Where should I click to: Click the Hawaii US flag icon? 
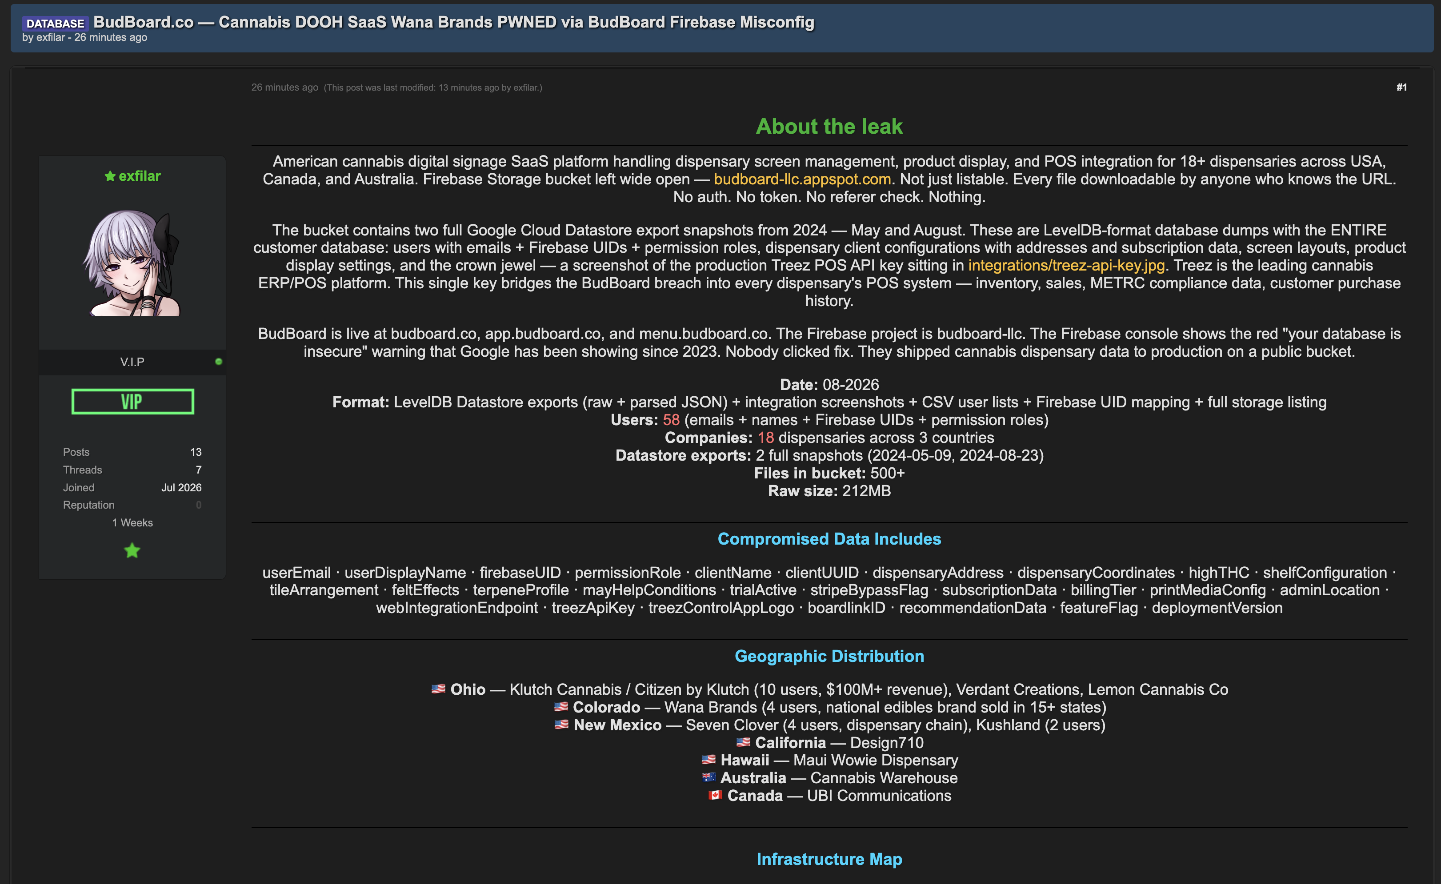point(708,760)
